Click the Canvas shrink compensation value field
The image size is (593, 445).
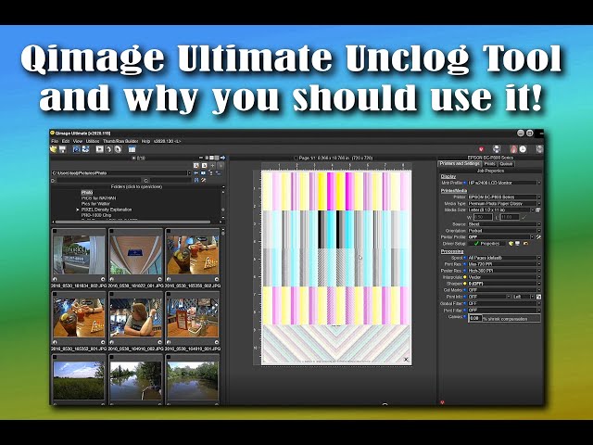pyautogui.click(x=474, y=319)
